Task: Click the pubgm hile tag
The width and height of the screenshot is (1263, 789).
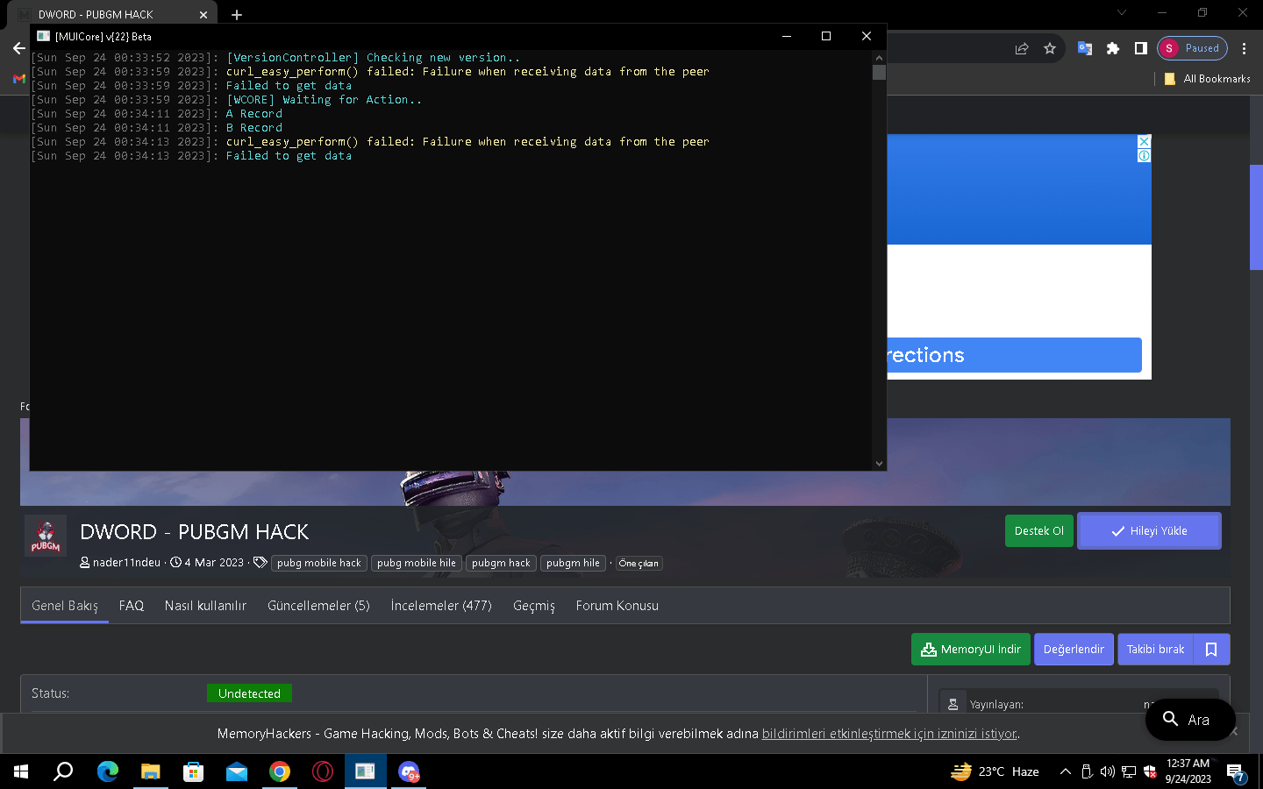Action: (x=573, y=564)
